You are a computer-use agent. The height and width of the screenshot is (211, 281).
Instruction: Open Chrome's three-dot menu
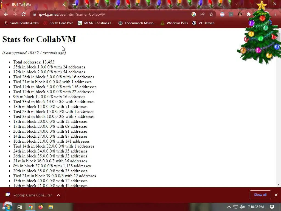(275, 14)
